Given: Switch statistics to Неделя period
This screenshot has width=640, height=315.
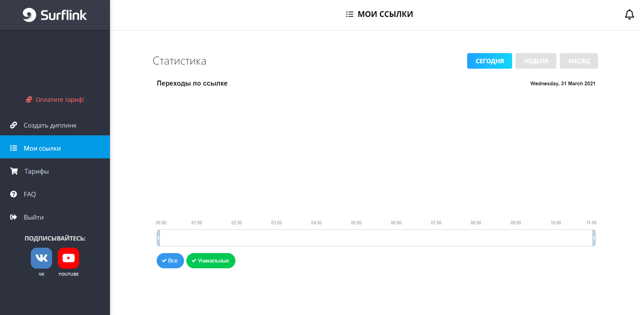Looking at the screenshot, I should (x=536, y=61).
